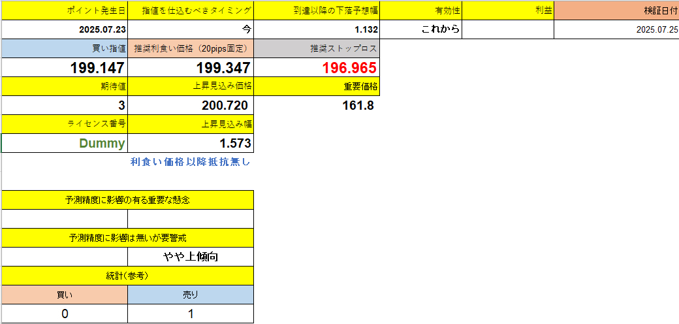Click the 今 timing cell

[191, 29]
